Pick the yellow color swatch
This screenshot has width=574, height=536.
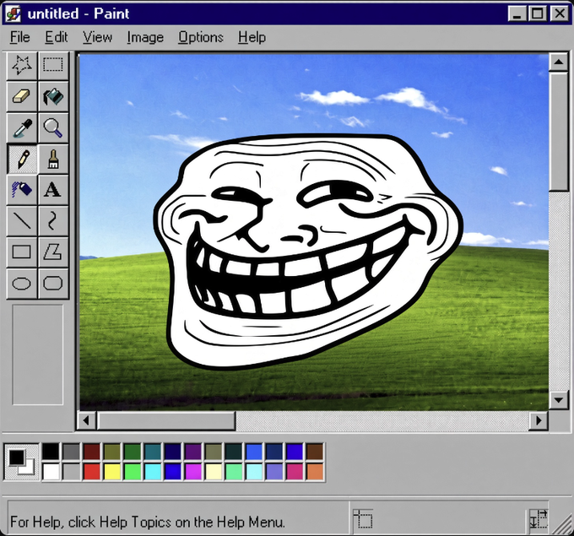112,472
